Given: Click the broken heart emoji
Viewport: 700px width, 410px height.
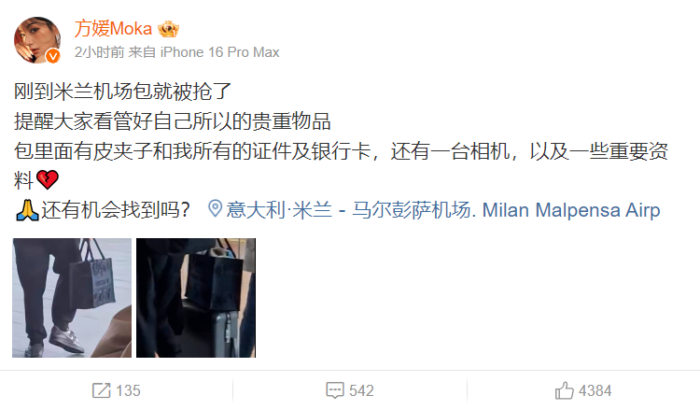Looking at the screenshot, I should click(48, 180).
